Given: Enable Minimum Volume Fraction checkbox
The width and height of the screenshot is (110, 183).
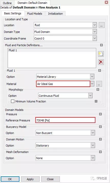Looking at the screenshot, I should pos(13,101).
